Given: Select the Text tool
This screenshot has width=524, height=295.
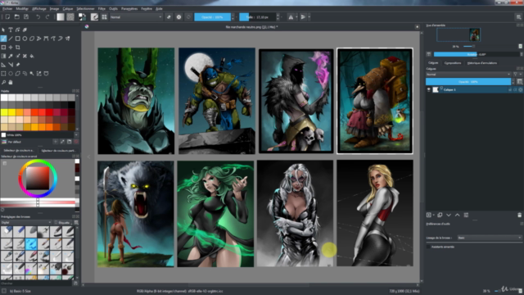Looking at the screenshot, I should click(11, 29).
